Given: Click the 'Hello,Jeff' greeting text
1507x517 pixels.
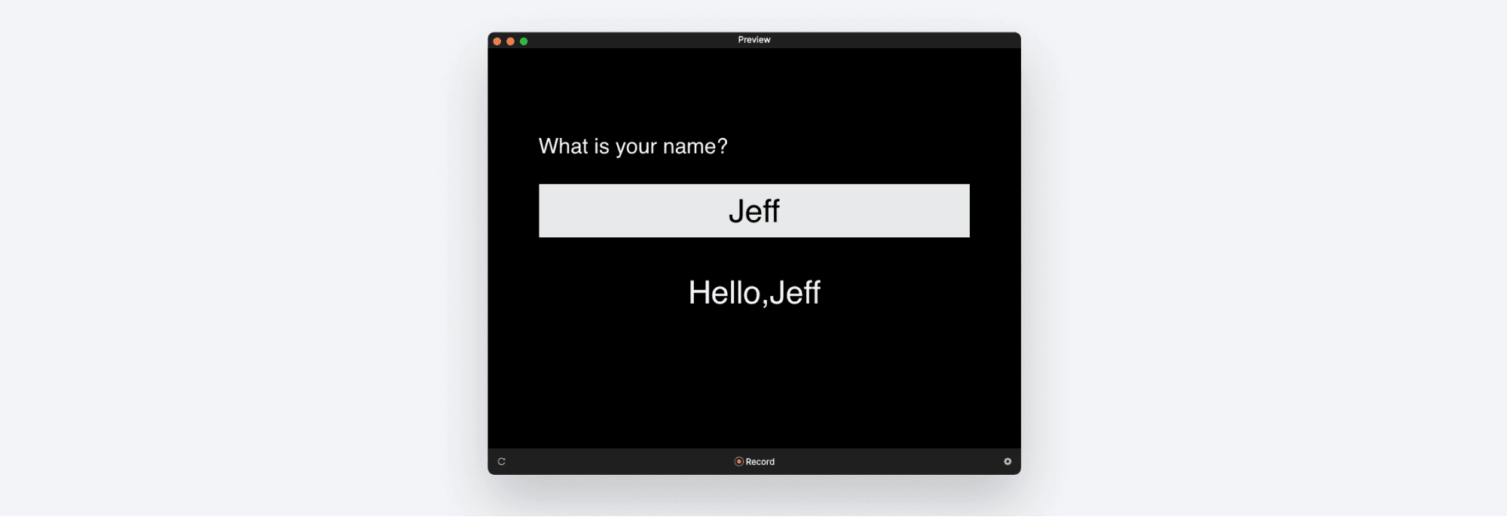Looking at the screenshot, I should coord(754,292).
